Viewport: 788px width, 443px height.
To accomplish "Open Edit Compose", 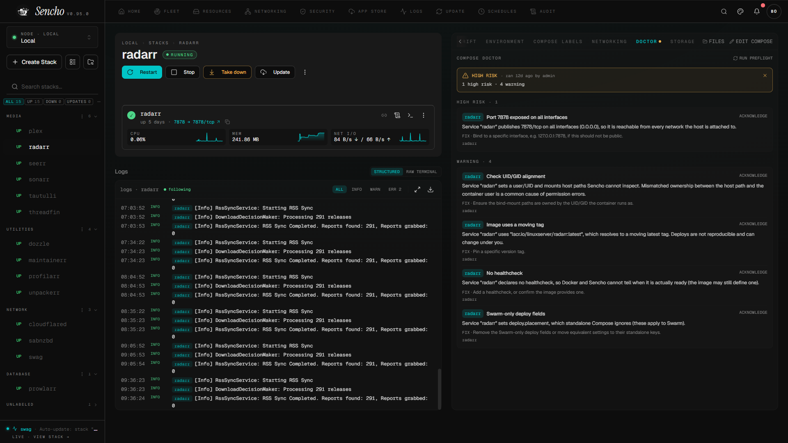I will point(751,41).
